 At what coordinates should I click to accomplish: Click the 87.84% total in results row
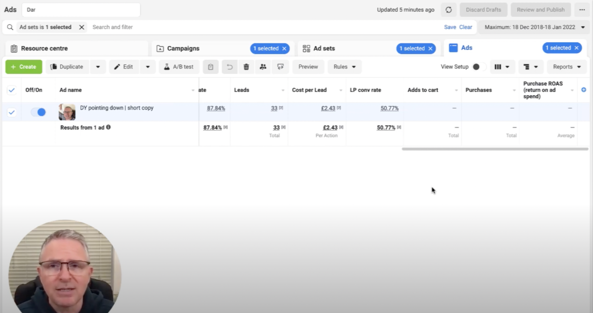212,127
